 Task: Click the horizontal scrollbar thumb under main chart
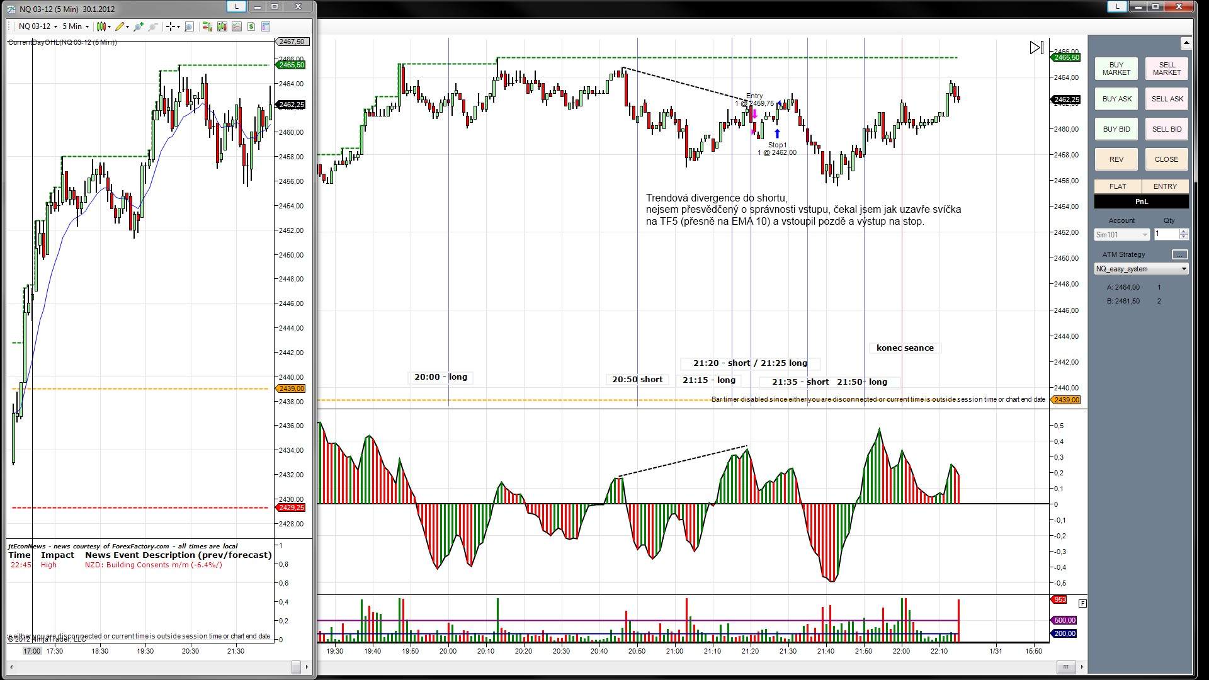(1065, 667)
